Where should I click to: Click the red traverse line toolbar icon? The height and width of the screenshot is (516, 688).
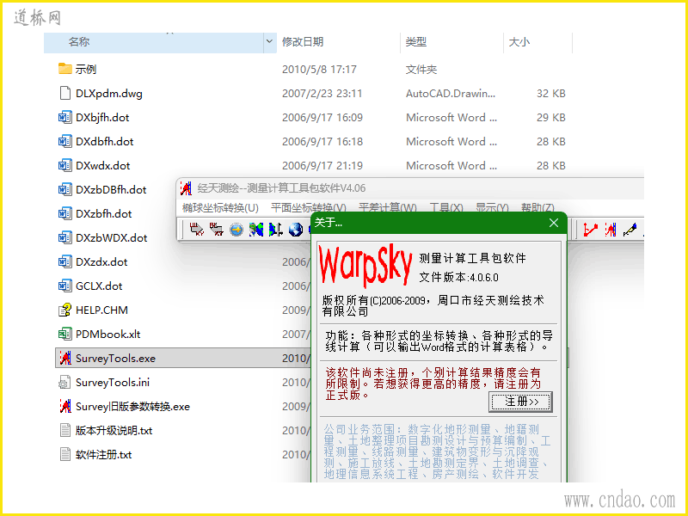pos(591,230)
